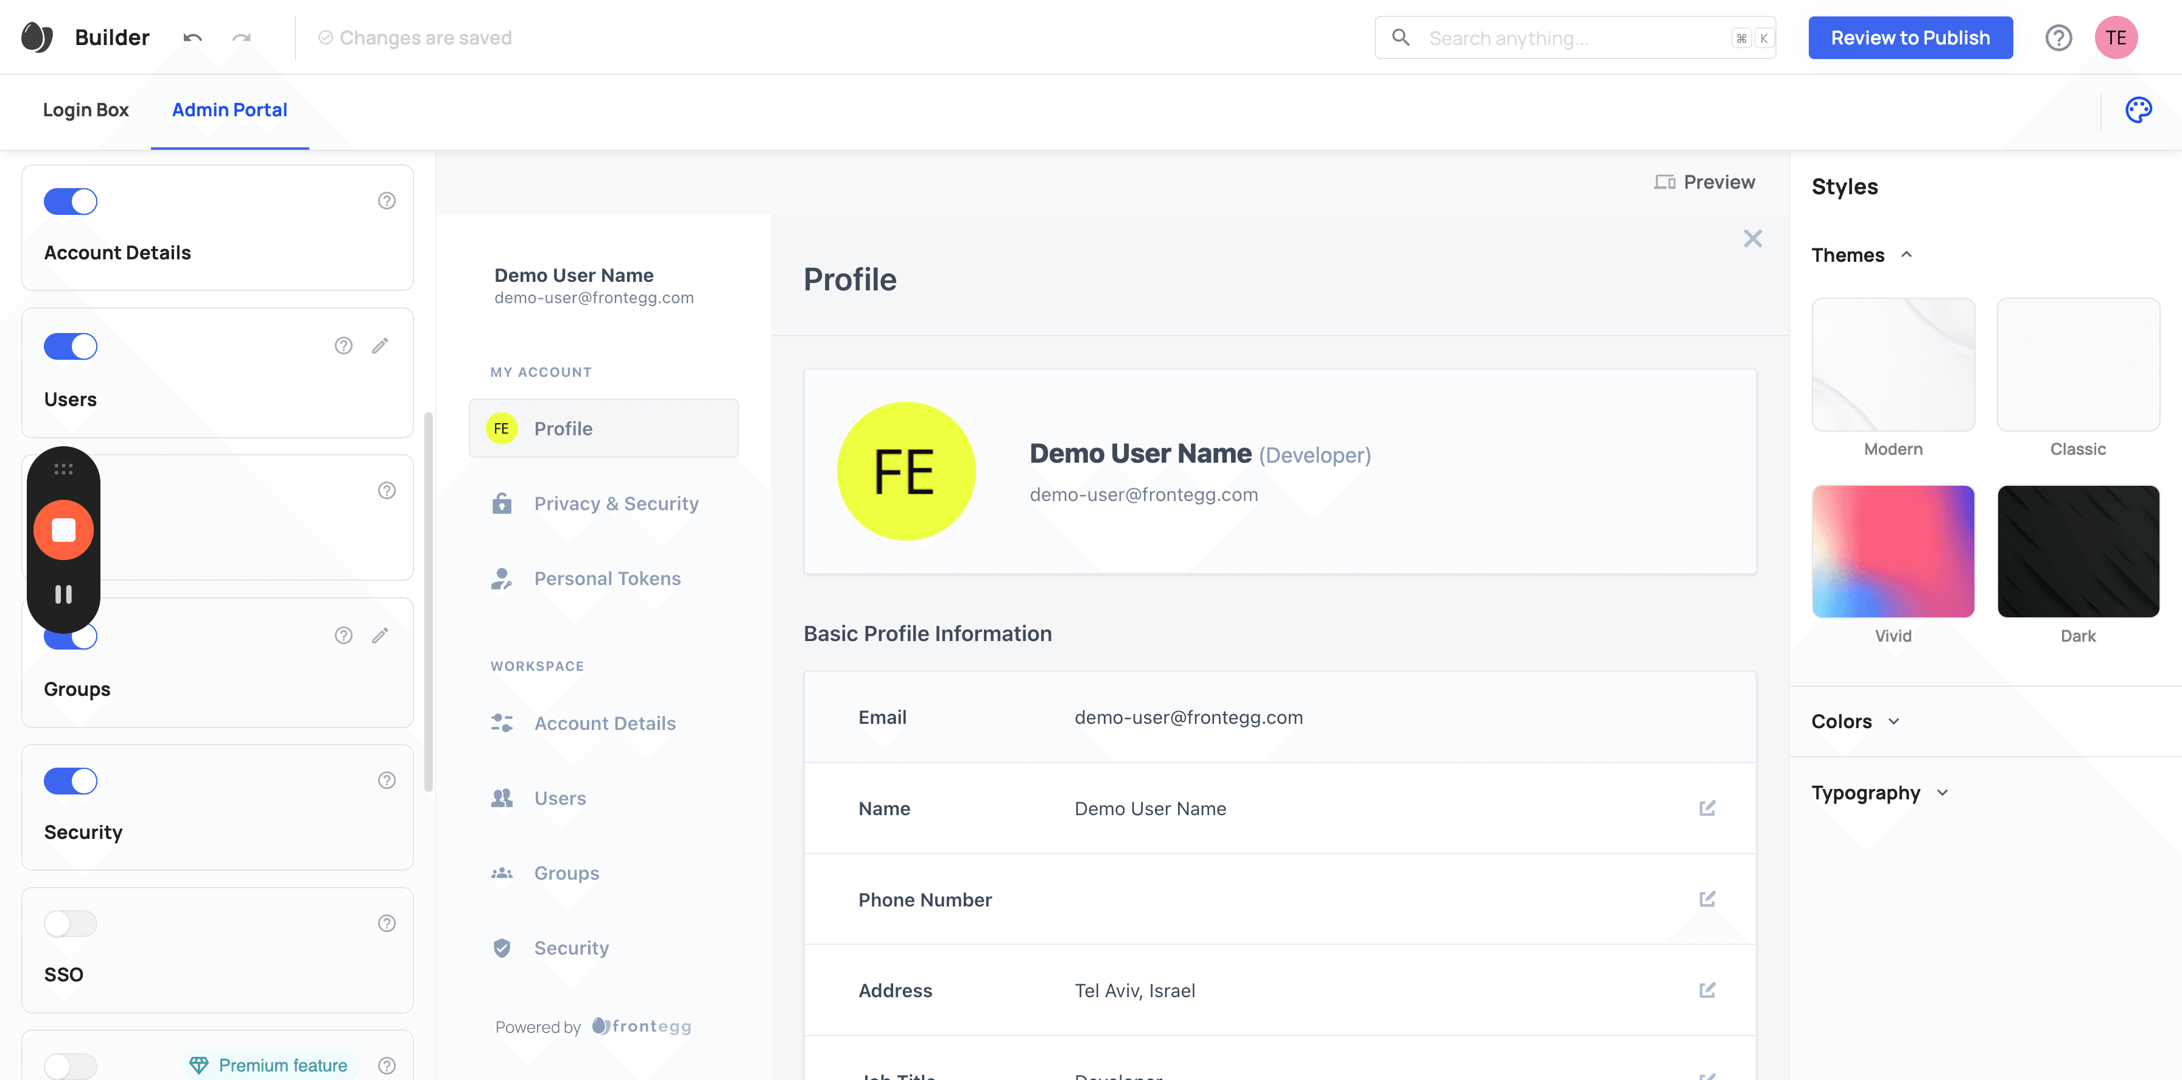2182x1080 pixels.
Task: Click the redo arrow icon
Action: pyautogui.click(x=242, y=37)
